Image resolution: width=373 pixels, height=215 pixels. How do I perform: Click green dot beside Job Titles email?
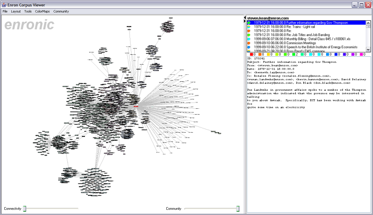pos(249,35)
